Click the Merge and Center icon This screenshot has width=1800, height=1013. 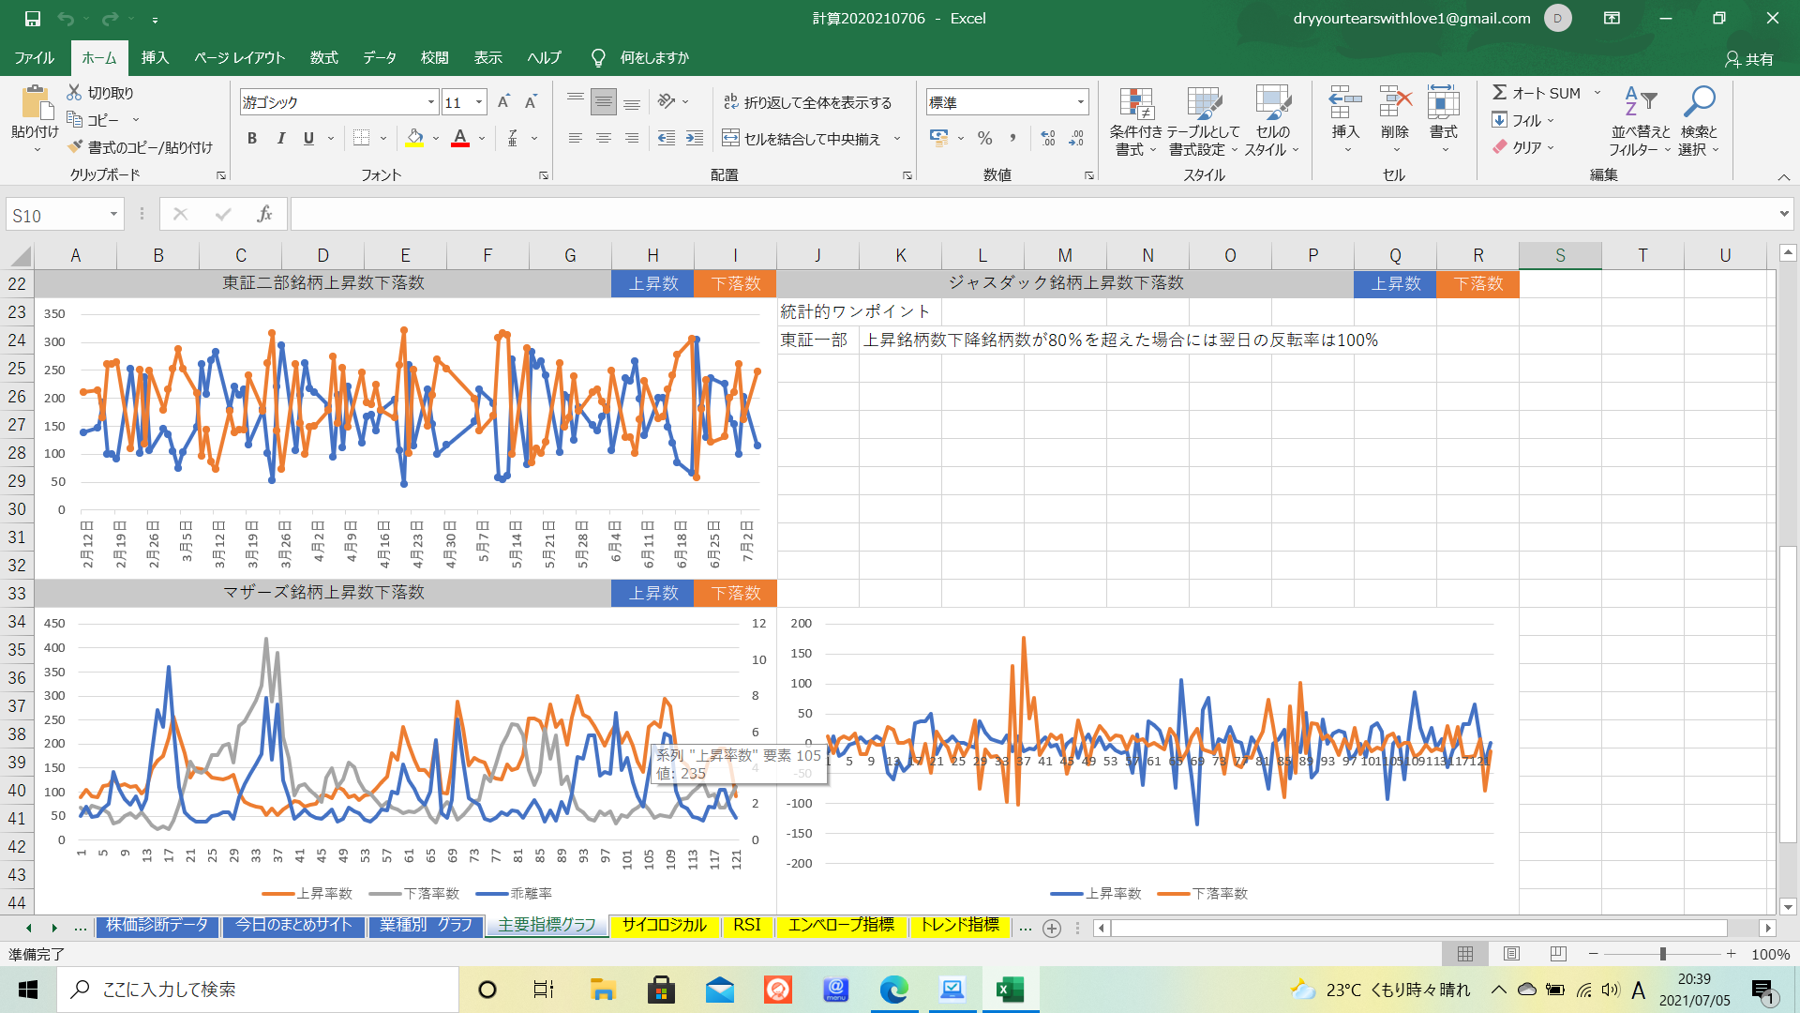click(x=731, y=139)
